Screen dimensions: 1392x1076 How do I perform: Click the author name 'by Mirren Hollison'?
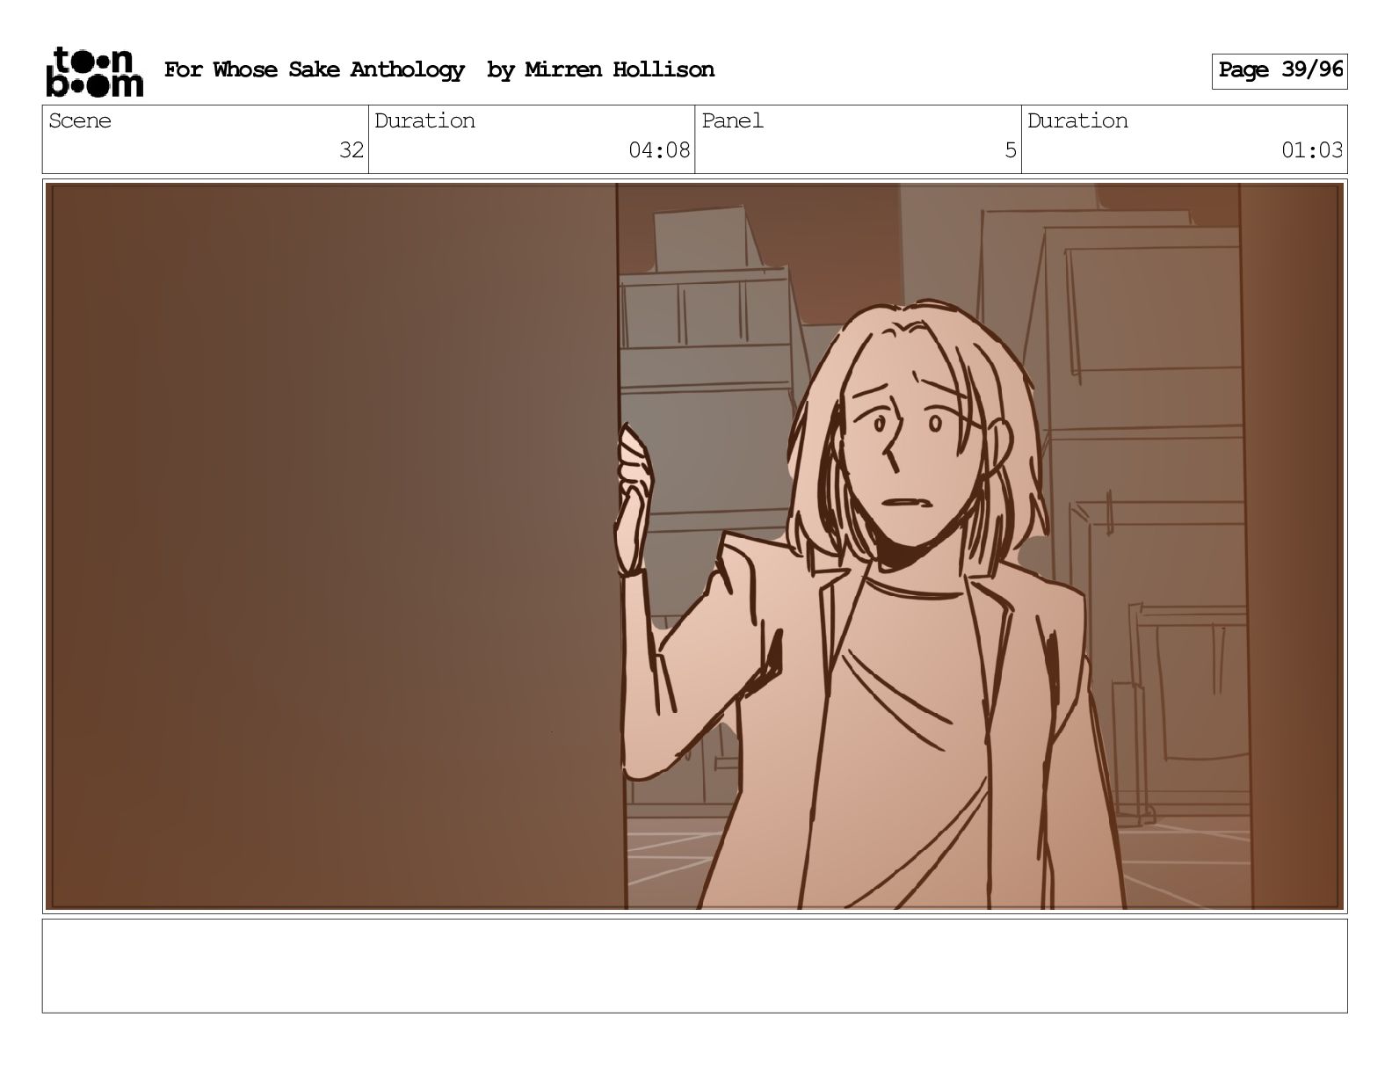point(600,70)
